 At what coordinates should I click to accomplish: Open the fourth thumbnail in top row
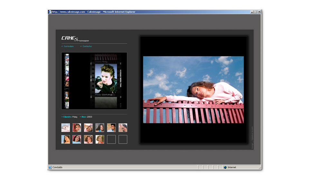[100, 128]
